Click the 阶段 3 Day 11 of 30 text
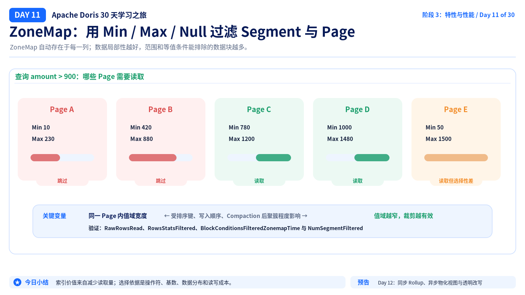 [x=469, y=15]
